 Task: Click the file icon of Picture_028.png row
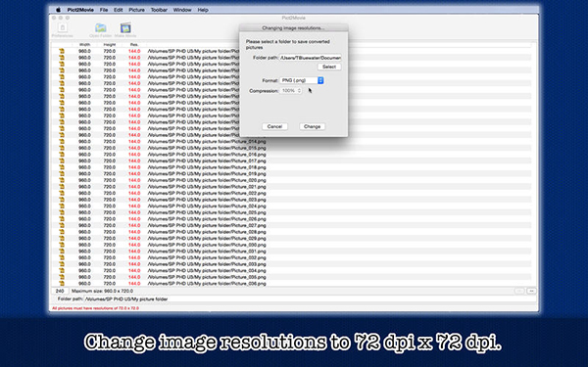(x=62, y=232)
